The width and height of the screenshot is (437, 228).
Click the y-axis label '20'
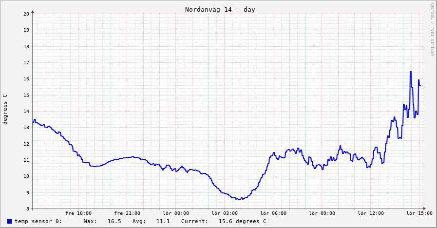(x=26, y=14)
